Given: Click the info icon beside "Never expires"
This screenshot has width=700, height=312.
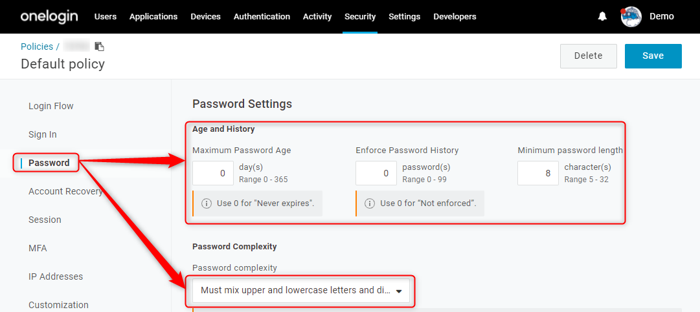Looking at the screenshot, I should coord(207,203).
